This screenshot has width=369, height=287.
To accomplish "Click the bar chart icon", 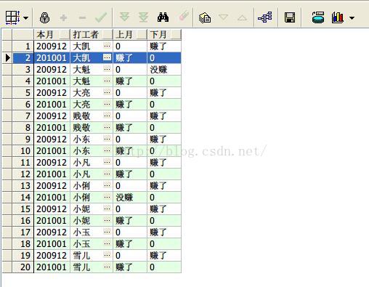I will tap(338, 17).
